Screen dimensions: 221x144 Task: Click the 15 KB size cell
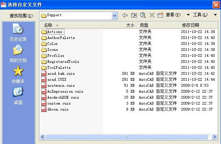(130, 97)
